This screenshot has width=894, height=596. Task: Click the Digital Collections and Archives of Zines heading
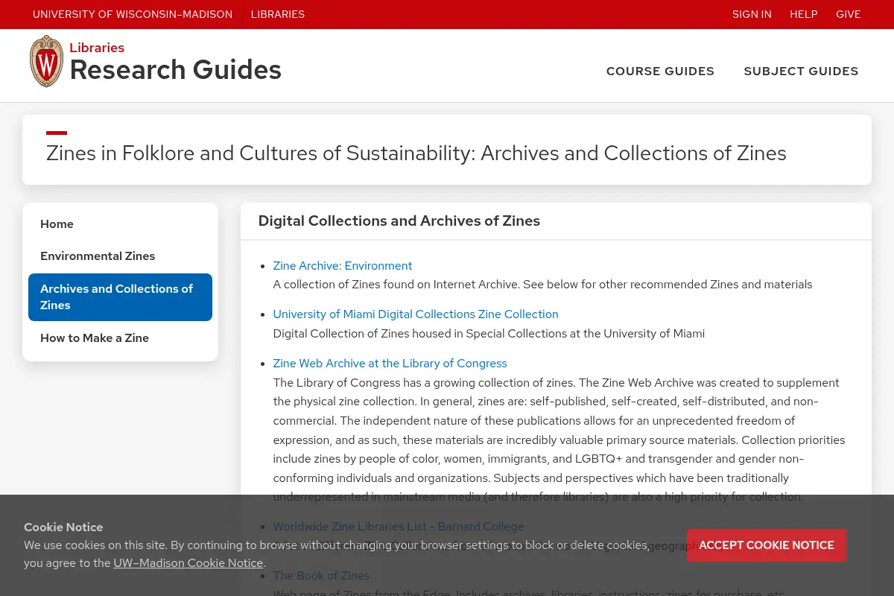coord(399,221)
